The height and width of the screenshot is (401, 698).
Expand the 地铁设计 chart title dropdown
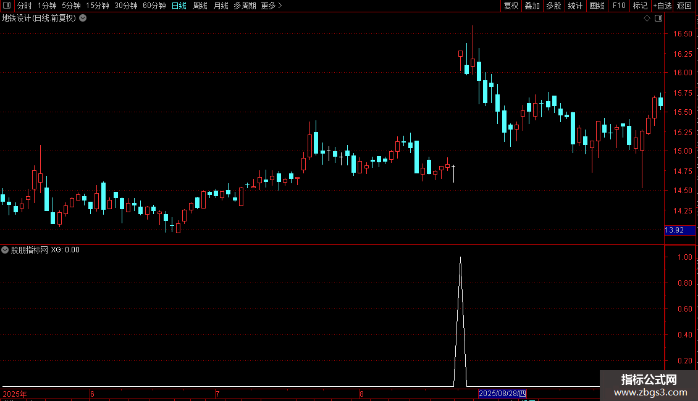pyautogui.click(x=83, y=19)
